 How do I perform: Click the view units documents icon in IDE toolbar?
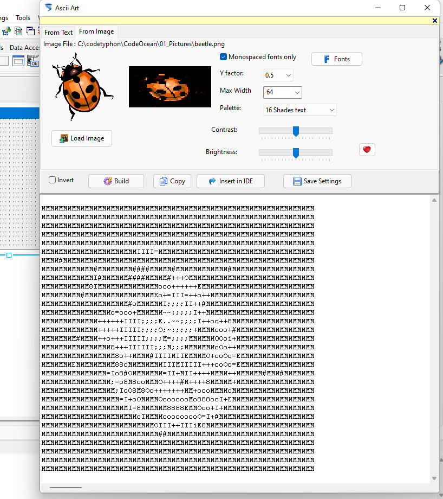[x=18, y=31]
